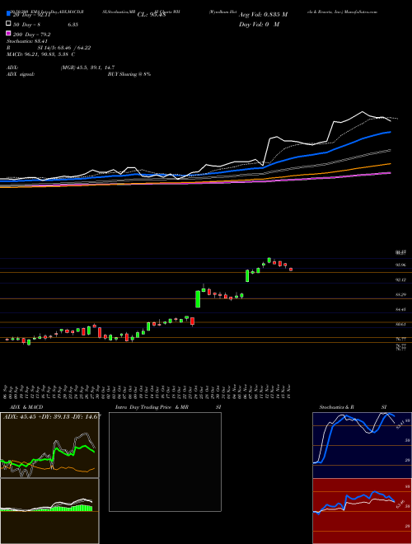
Task: Click the last red candlestick on chart
Action: click(x=291, y=270)
